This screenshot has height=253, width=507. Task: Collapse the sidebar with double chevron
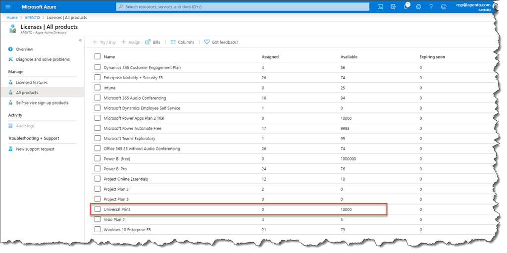[80, 40]
